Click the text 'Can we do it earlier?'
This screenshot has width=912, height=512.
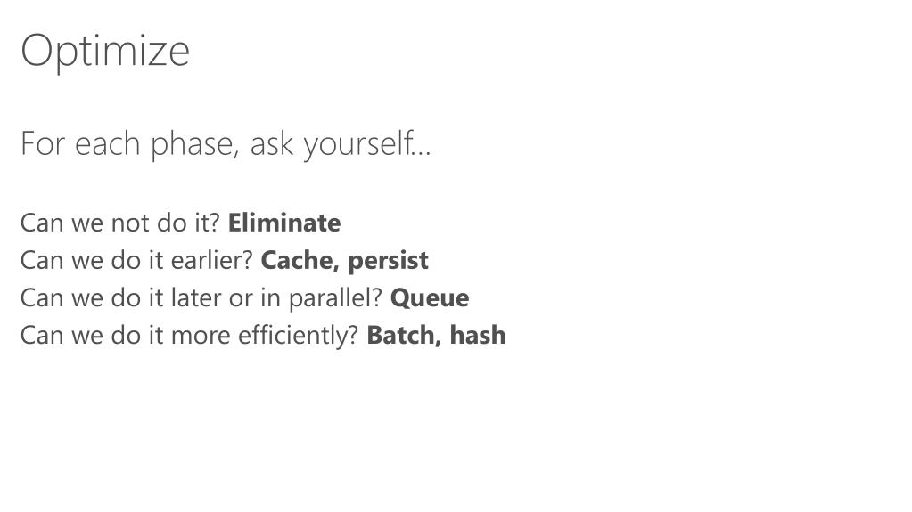[136, 260]
